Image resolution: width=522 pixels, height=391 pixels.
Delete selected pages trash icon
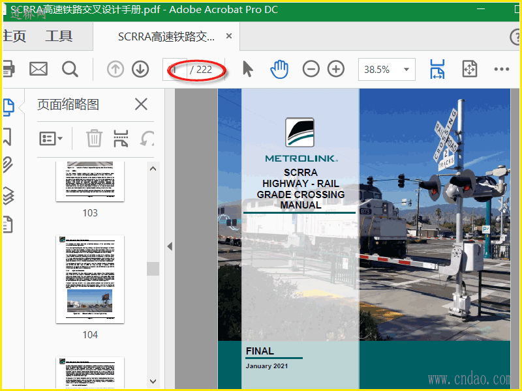[94, 138]
